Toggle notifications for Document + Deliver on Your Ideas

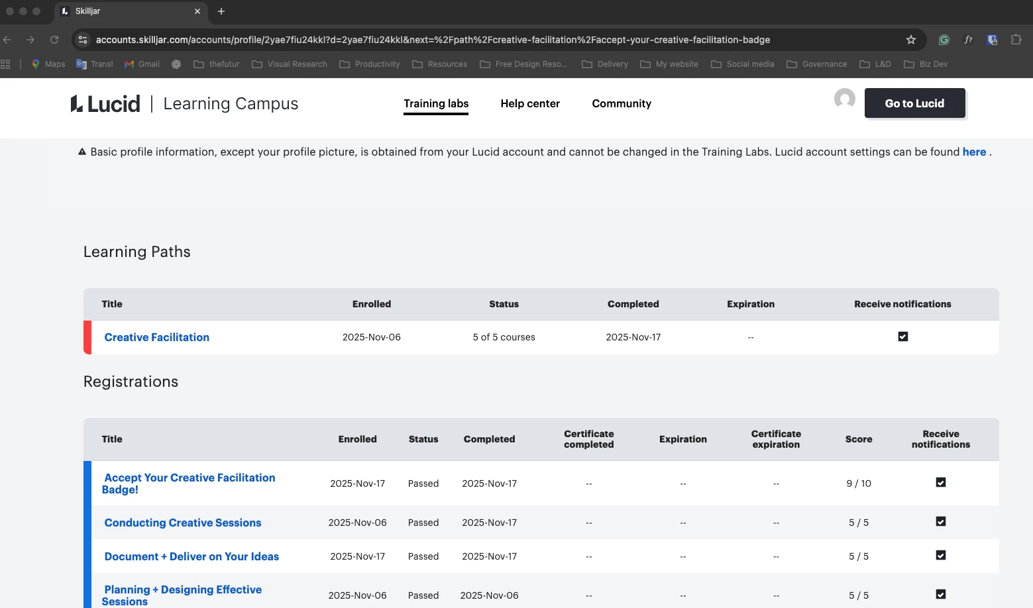click(940, 555)
